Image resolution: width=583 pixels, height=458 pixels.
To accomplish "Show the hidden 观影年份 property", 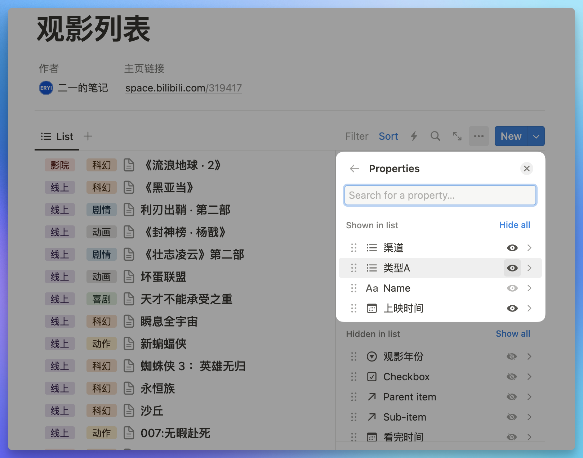I will 511,356.
